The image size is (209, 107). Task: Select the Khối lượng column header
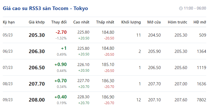131,22
